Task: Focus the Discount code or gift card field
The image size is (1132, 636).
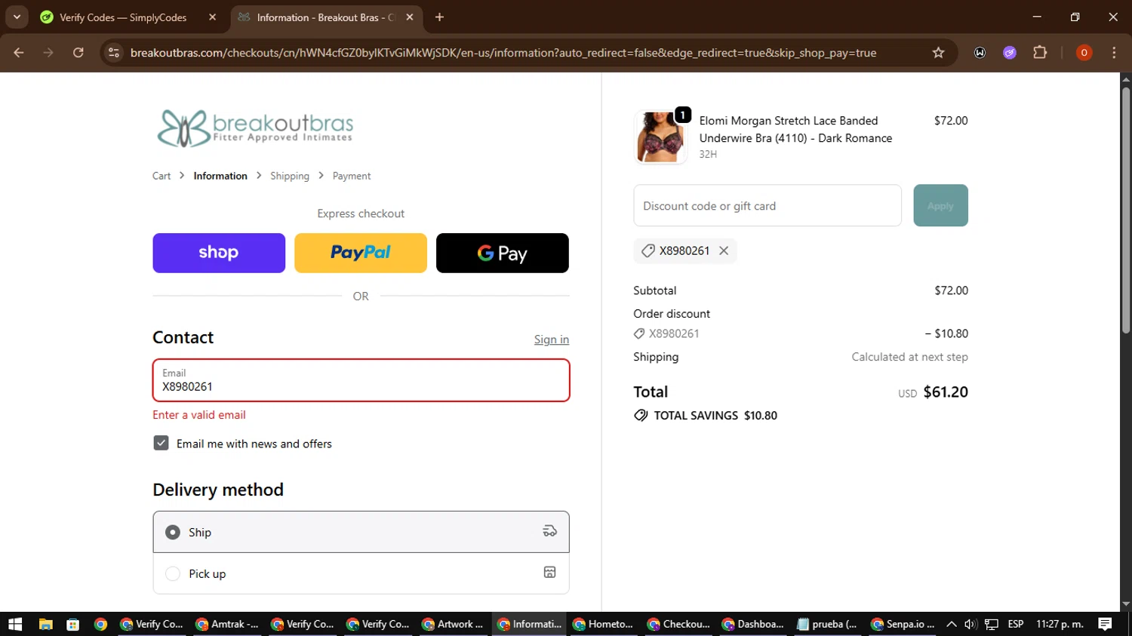Action: 767,205
